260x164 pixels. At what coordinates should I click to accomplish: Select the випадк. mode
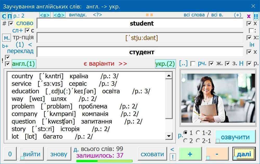(78, 15)
